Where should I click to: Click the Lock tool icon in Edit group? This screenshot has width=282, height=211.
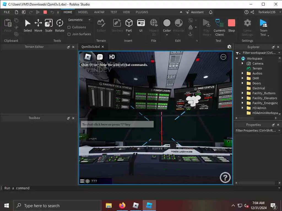pos(191,27)
